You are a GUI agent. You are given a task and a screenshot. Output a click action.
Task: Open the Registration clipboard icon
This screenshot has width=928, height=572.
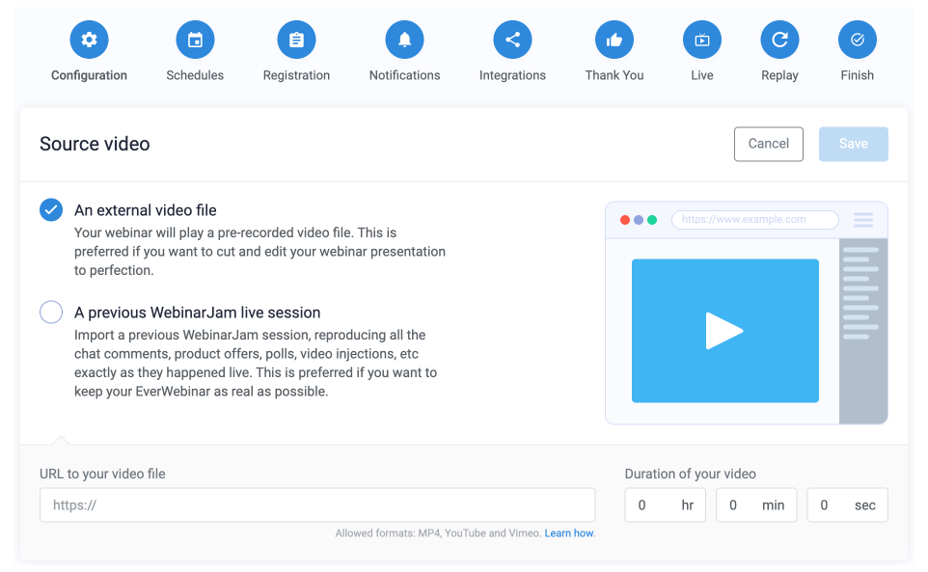pos(296,40)
